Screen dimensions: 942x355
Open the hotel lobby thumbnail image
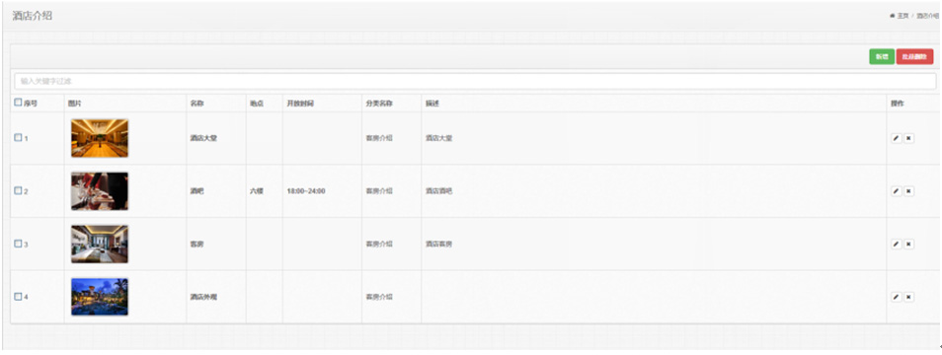click(99, 138)
